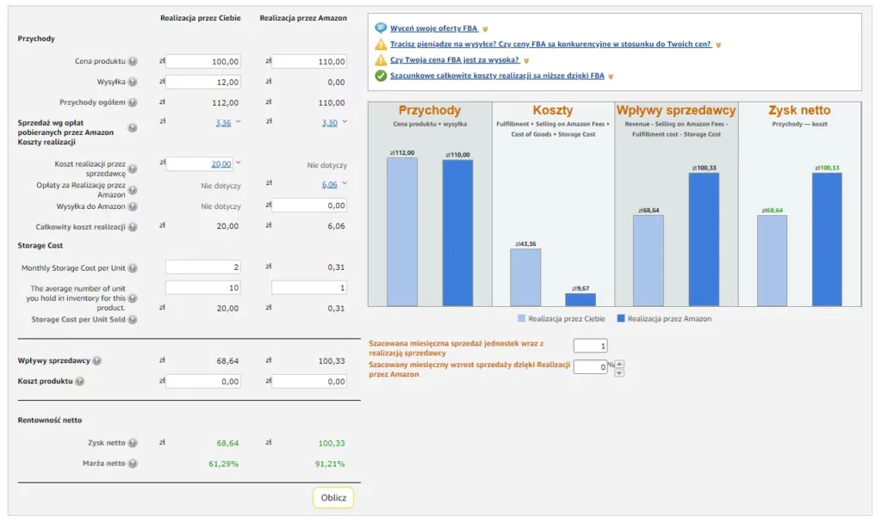882x522 pixels.
Task: Click the speech bubble icon by Wyceń swoje oferty FBA
Action: coord(381,28)
